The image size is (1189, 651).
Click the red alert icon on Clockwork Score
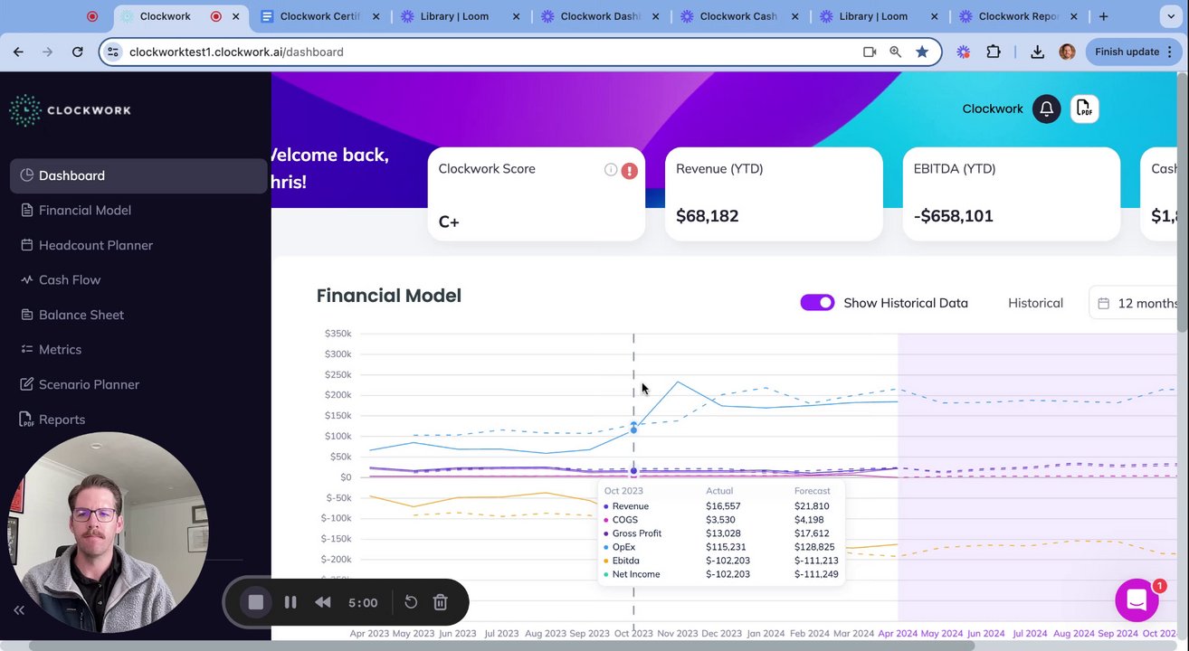pyautogui.click(x=629, y=170)
